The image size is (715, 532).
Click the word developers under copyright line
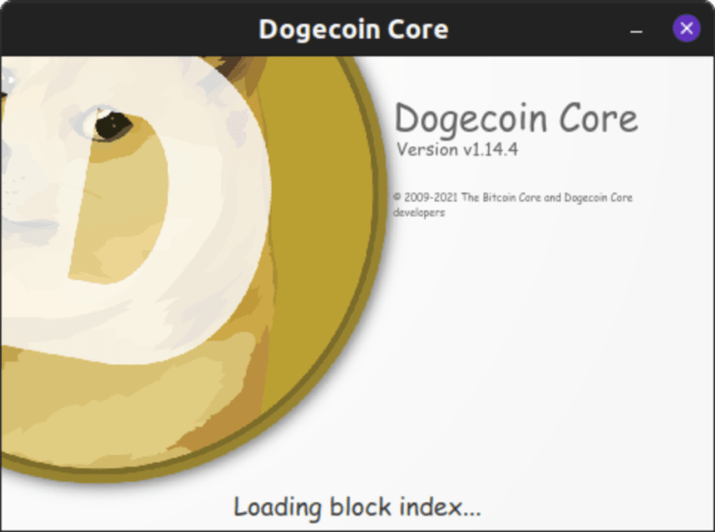point(418,213)
